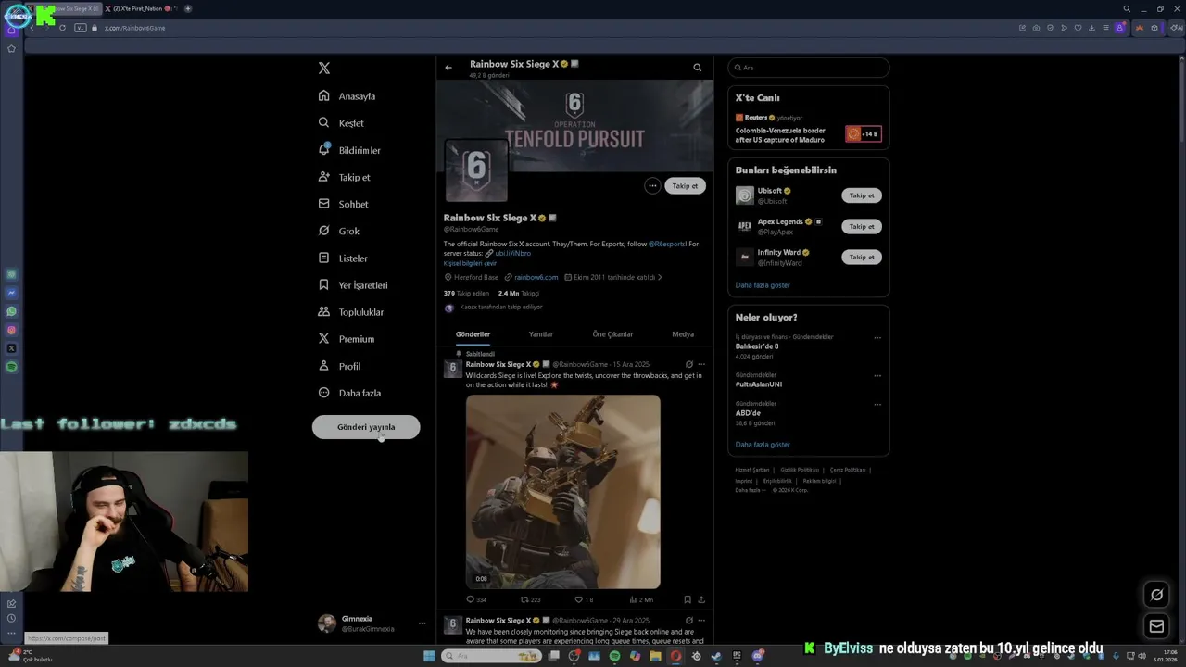The height and width of the screenshot is (667, 1186).
Task: Click the browser snapshot camera icon
Action: 1036,28
